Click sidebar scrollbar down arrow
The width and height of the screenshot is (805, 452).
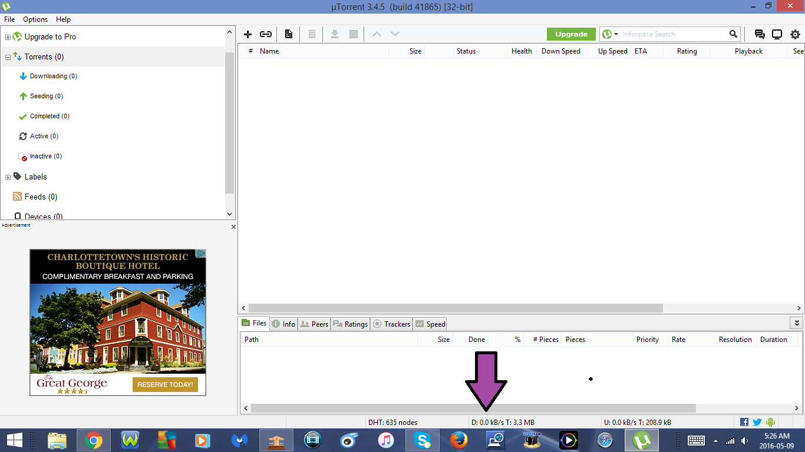(x=230, y=215)
